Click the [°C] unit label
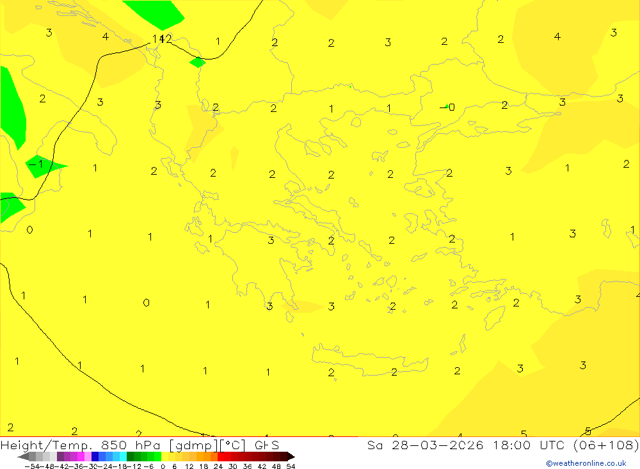This screenshot has width=640, height=469. pos(232,445)
